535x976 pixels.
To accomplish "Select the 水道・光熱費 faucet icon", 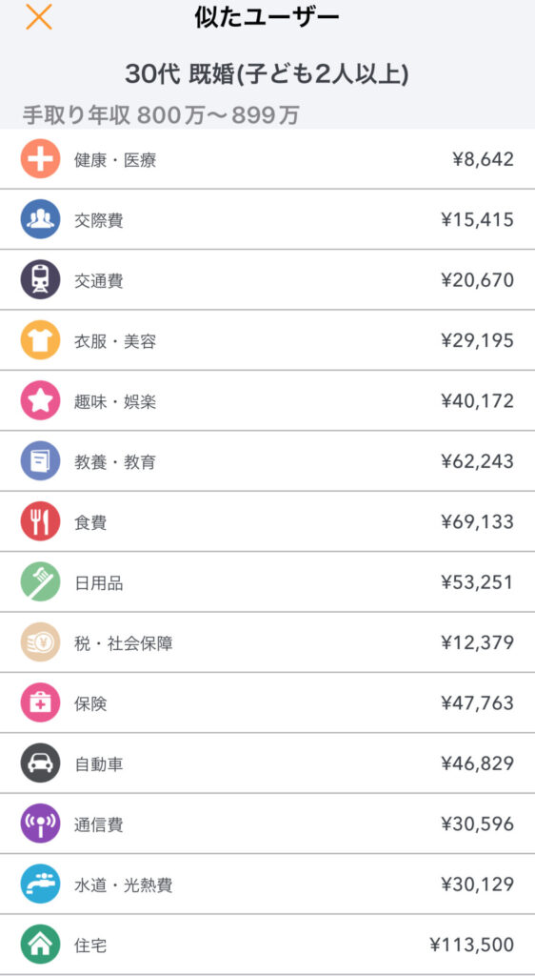I will pyautogui.click(x=40, y=884).
